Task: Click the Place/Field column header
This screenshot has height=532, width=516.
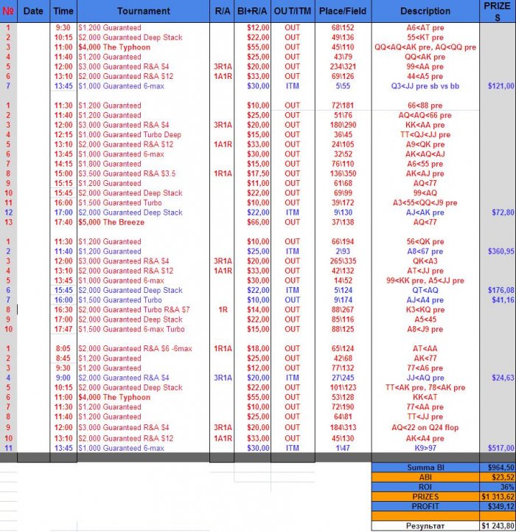Action: pyautogui.click(x=343, y=11)
